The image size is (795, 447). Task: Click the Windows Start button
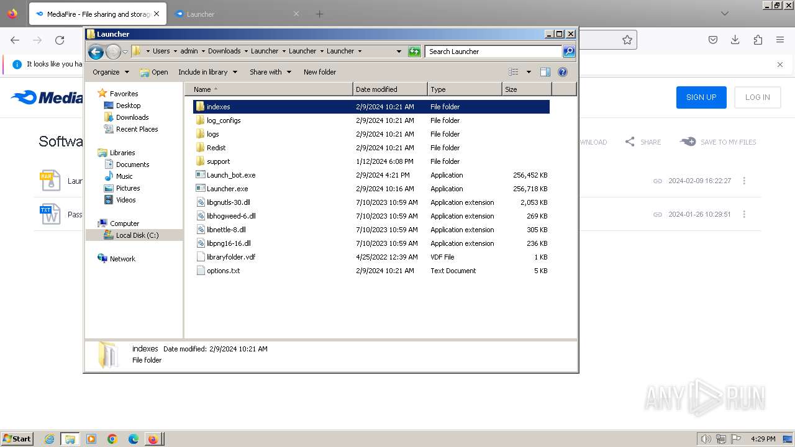(17, 439)
